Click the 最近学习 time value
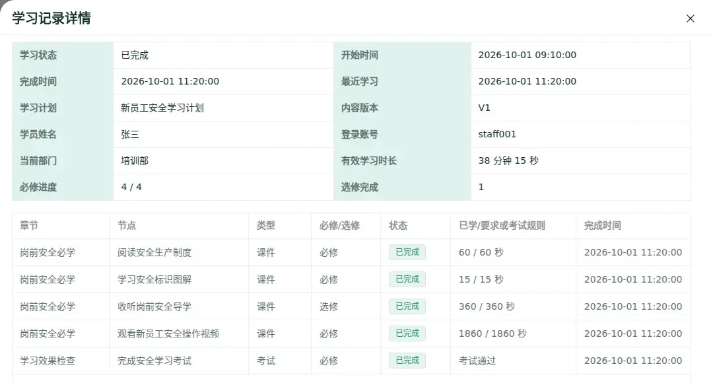The image size is (713, 385). click(527, 81)
